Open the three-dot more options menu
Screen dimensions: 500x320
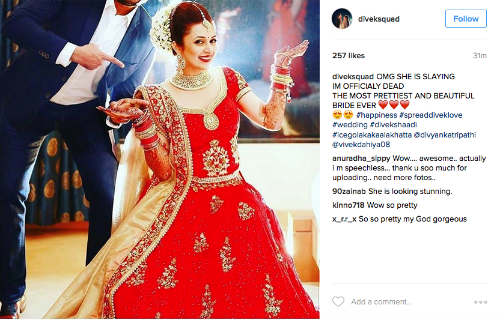click(480, 302)
